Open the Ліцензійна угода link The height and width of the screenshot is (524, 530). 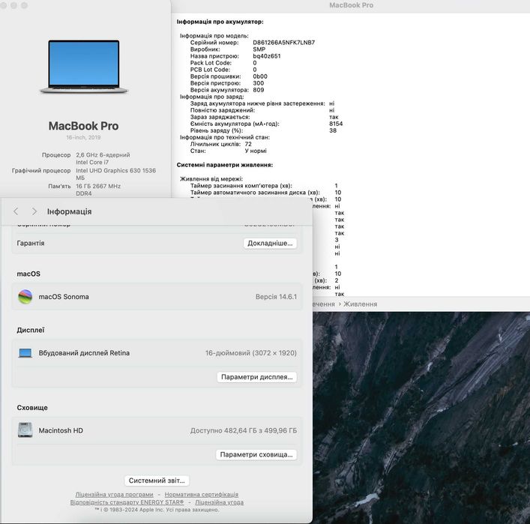point(220,502)
